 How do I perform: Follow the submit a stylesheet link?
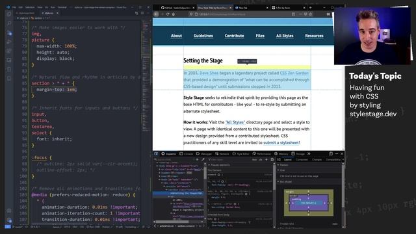[x=281, y=142]
